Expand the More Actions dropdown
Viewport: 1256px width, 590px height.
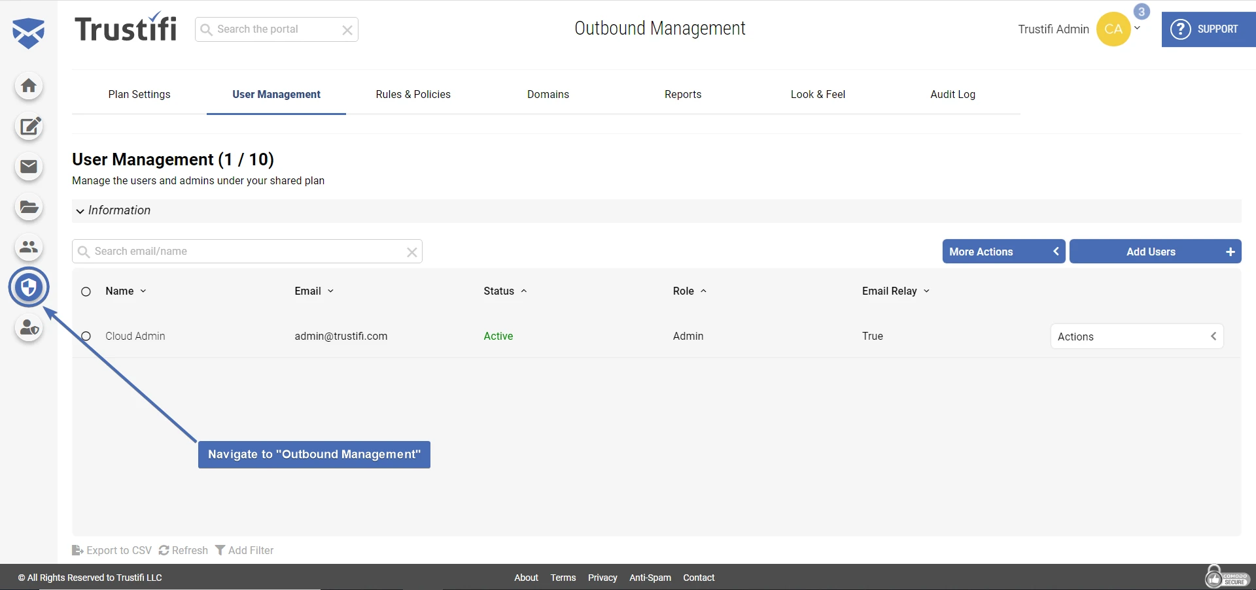point(1003,251)
